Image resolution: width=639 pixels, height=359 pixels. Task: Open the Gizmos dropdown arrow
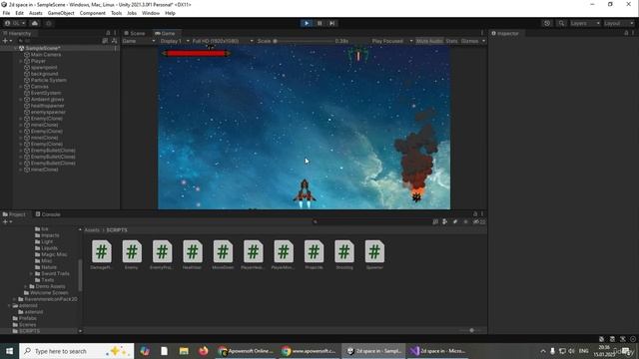point(483,41)
